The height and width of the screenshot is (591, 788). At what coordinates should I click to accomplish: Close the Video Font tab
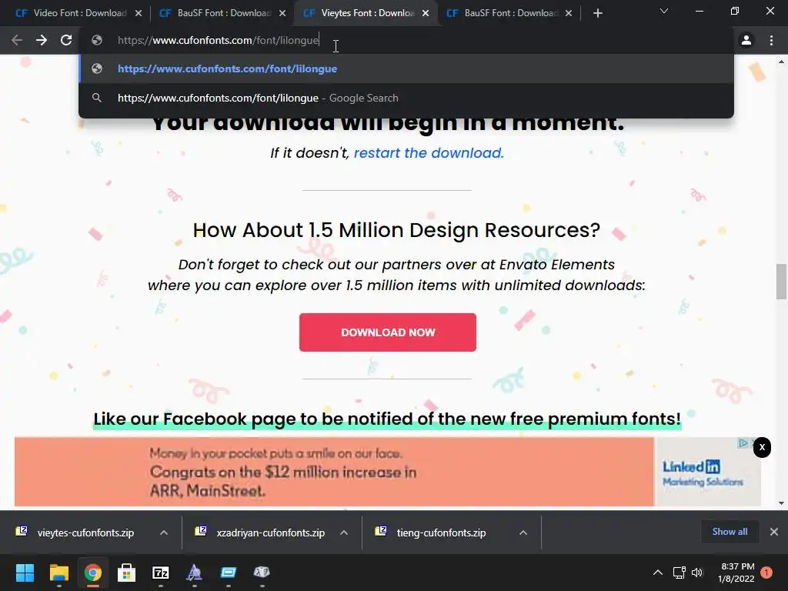[x=139, y=14]
